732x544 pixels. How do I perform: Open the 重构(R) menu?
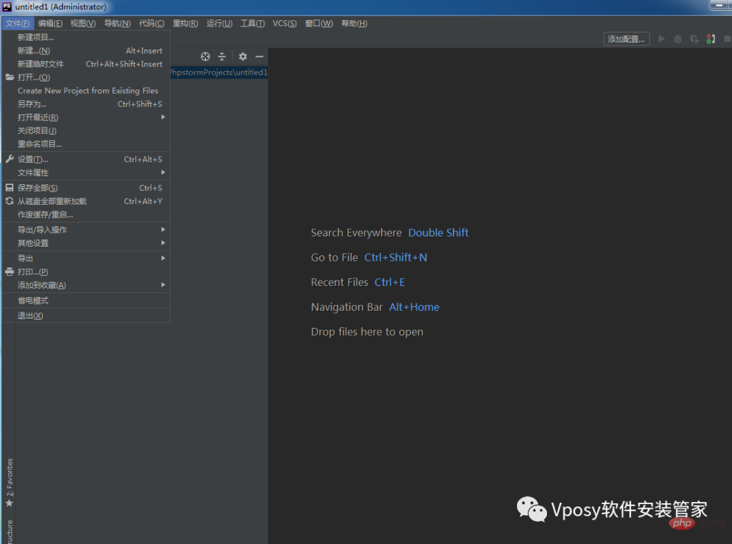click(x=185, y=23)
